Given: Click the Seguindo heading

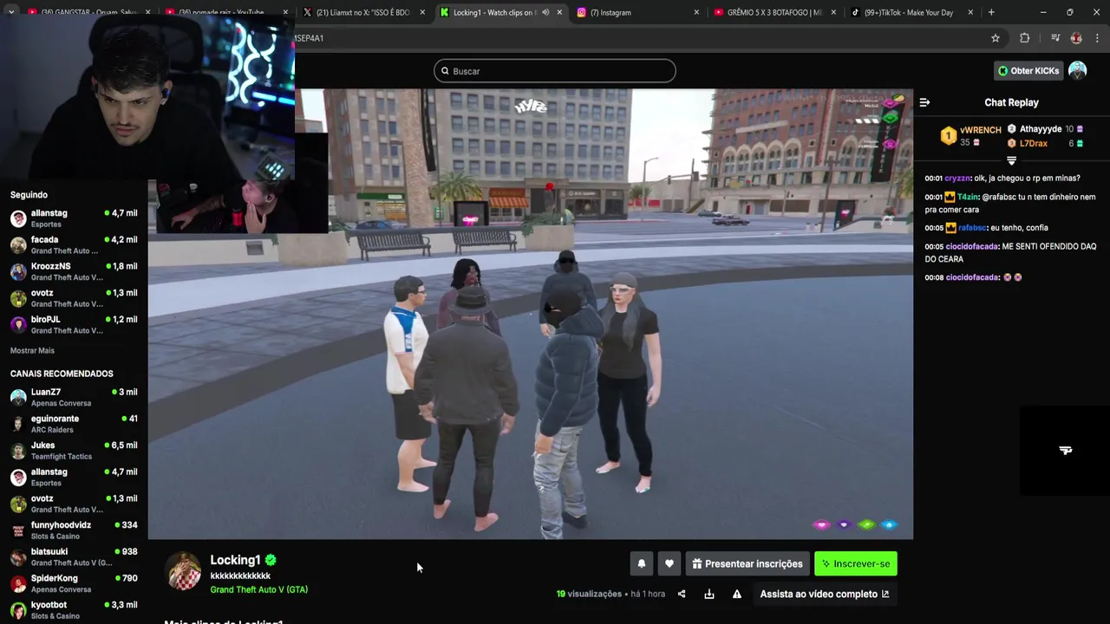Looking at the screenshot, I should (29, 195).
